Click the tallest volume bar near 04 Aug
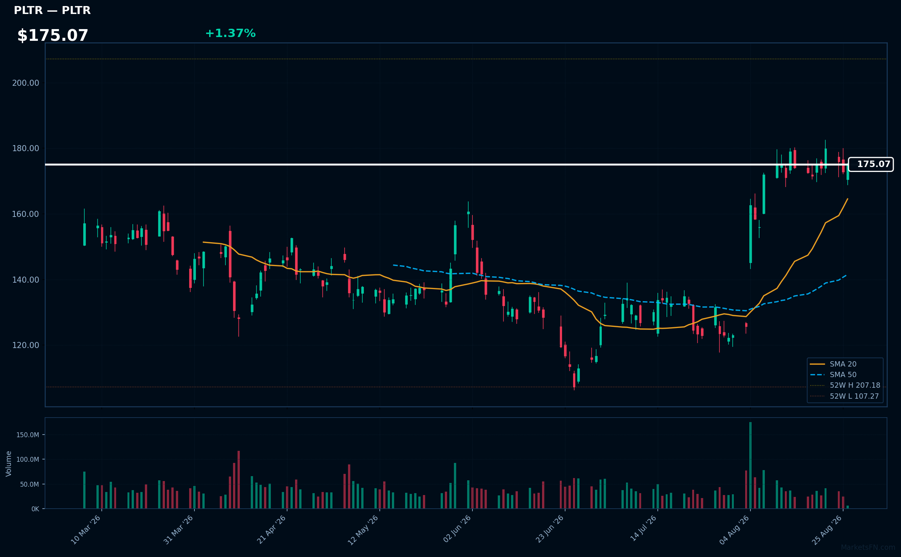 (x=750, y=465)
